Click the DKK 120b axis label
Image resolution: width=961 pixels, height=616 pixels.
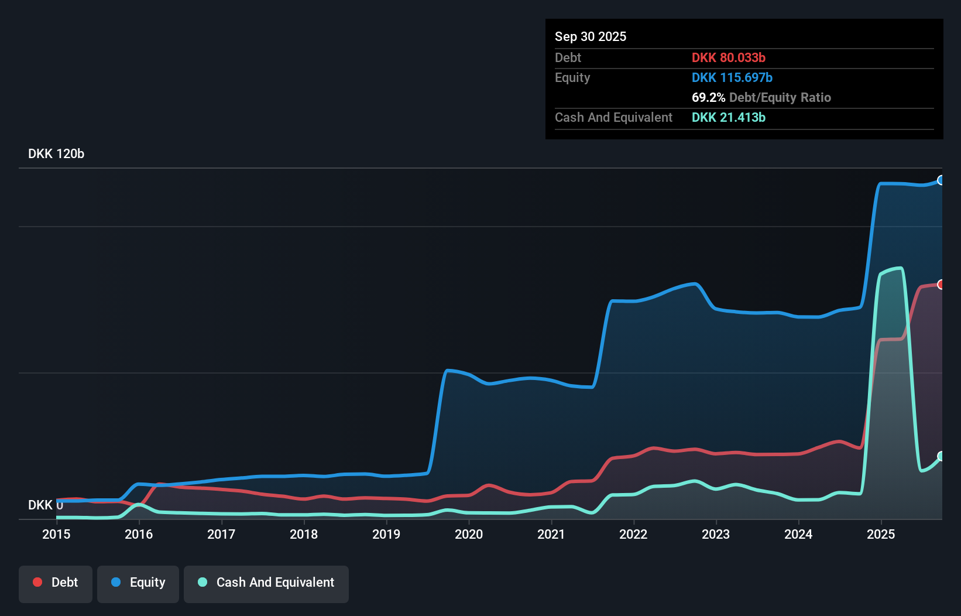pyautogui.click(x=56, y=153)
